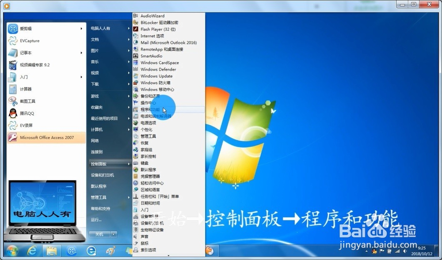Viewport: 442px width, 260px height.
Task: Click the down arrow below 索引选项
Action: (x=168, y=256)
